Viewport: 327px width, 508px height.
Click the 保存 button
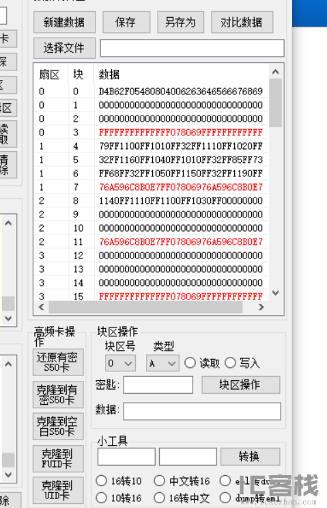(x=126, y=22)
